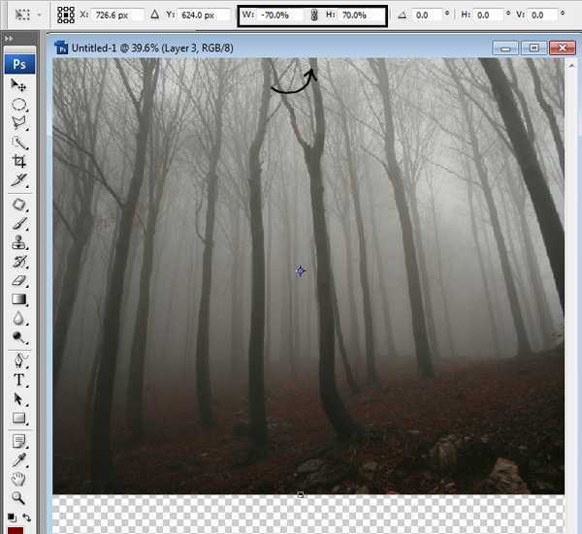Select the Clone Stamp tool
This screenshot has width=582, height=534.
[x=18, y=242]
